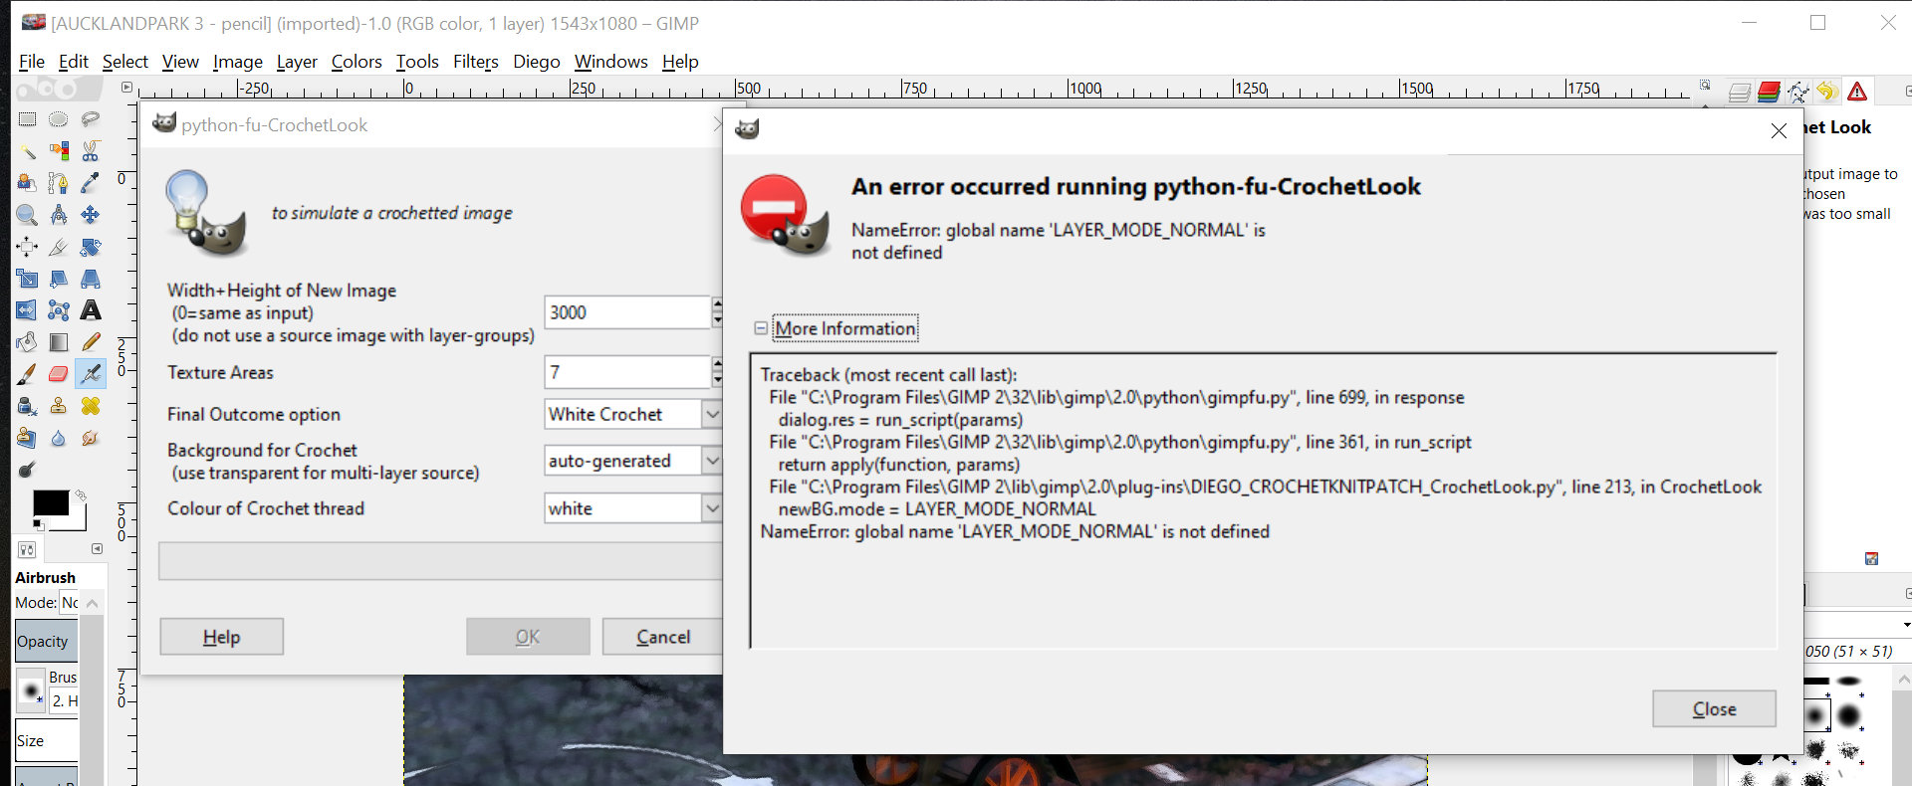Open the Final Outcome option dropdown

[x=632, y=414]
